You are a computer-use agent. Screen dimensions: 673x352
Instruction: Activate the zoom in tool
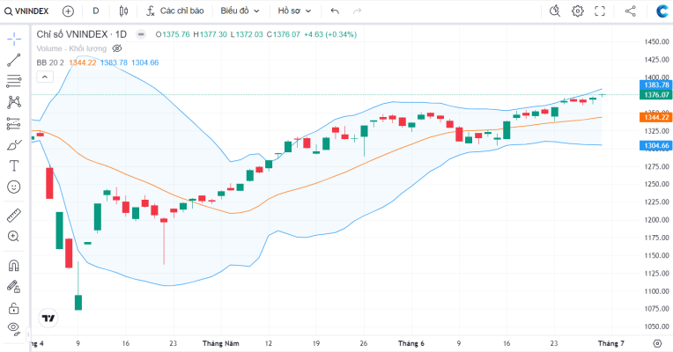tap(14, 236)
